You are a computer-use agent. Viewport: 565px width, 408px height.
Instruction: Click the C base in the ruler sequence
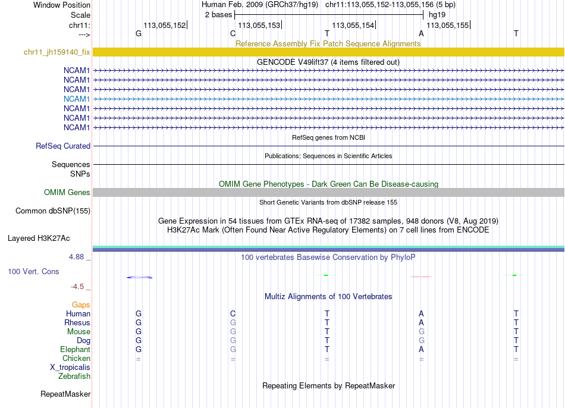(x=233, y=33)
